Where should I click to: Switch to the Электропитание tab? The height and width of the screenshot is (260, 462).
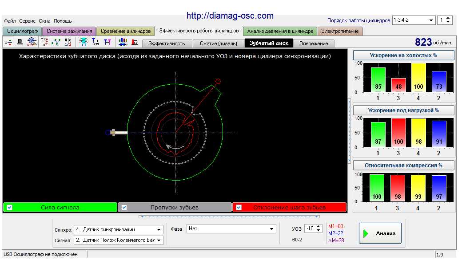[x=340, y=31]
